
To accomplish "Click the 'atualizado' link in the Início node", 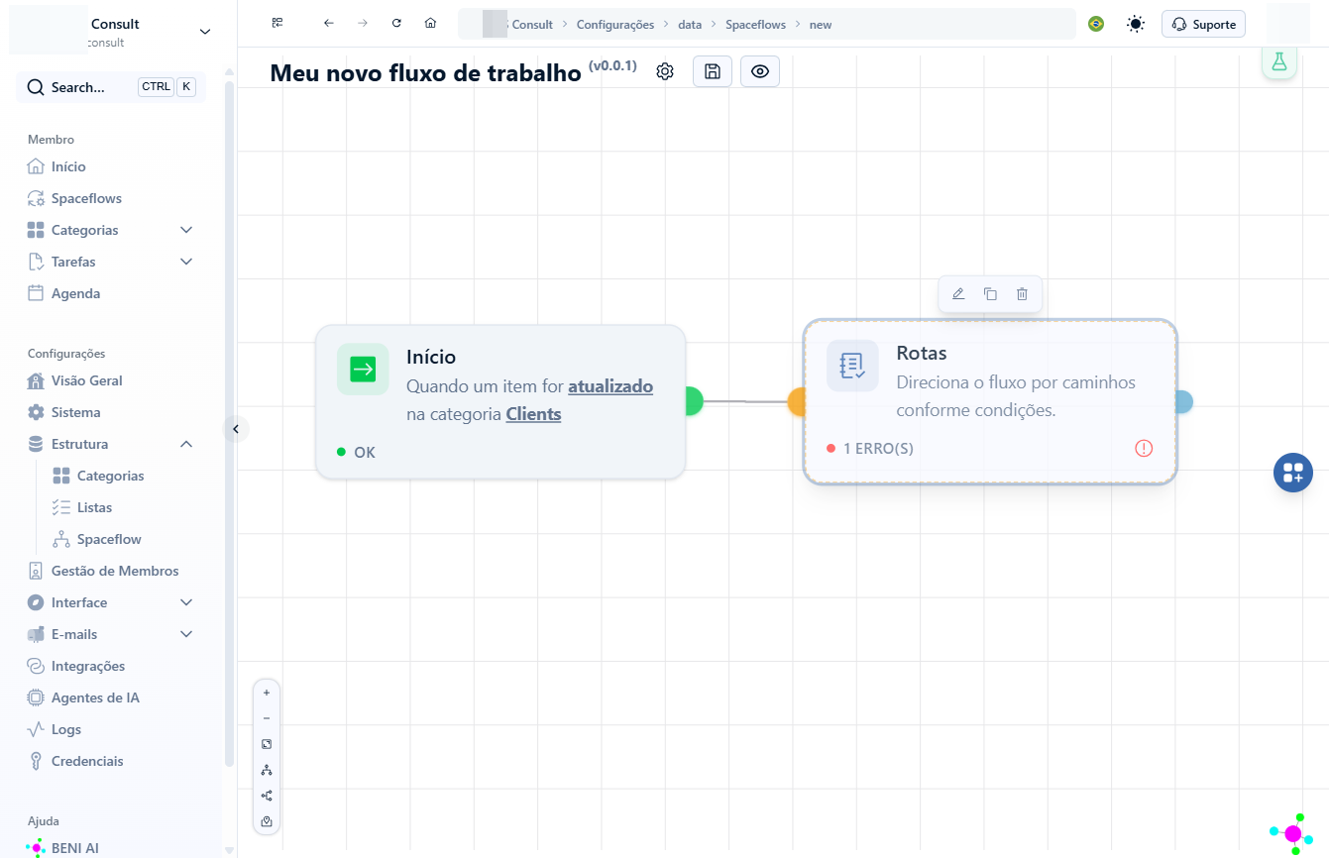I will coord(610,386).
